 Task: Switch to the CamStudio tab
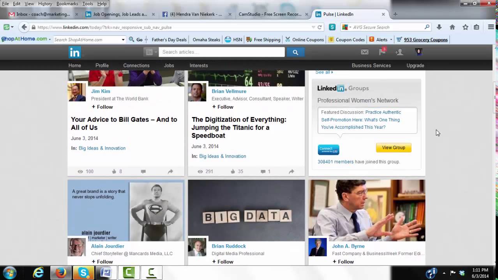pos(270,14)
